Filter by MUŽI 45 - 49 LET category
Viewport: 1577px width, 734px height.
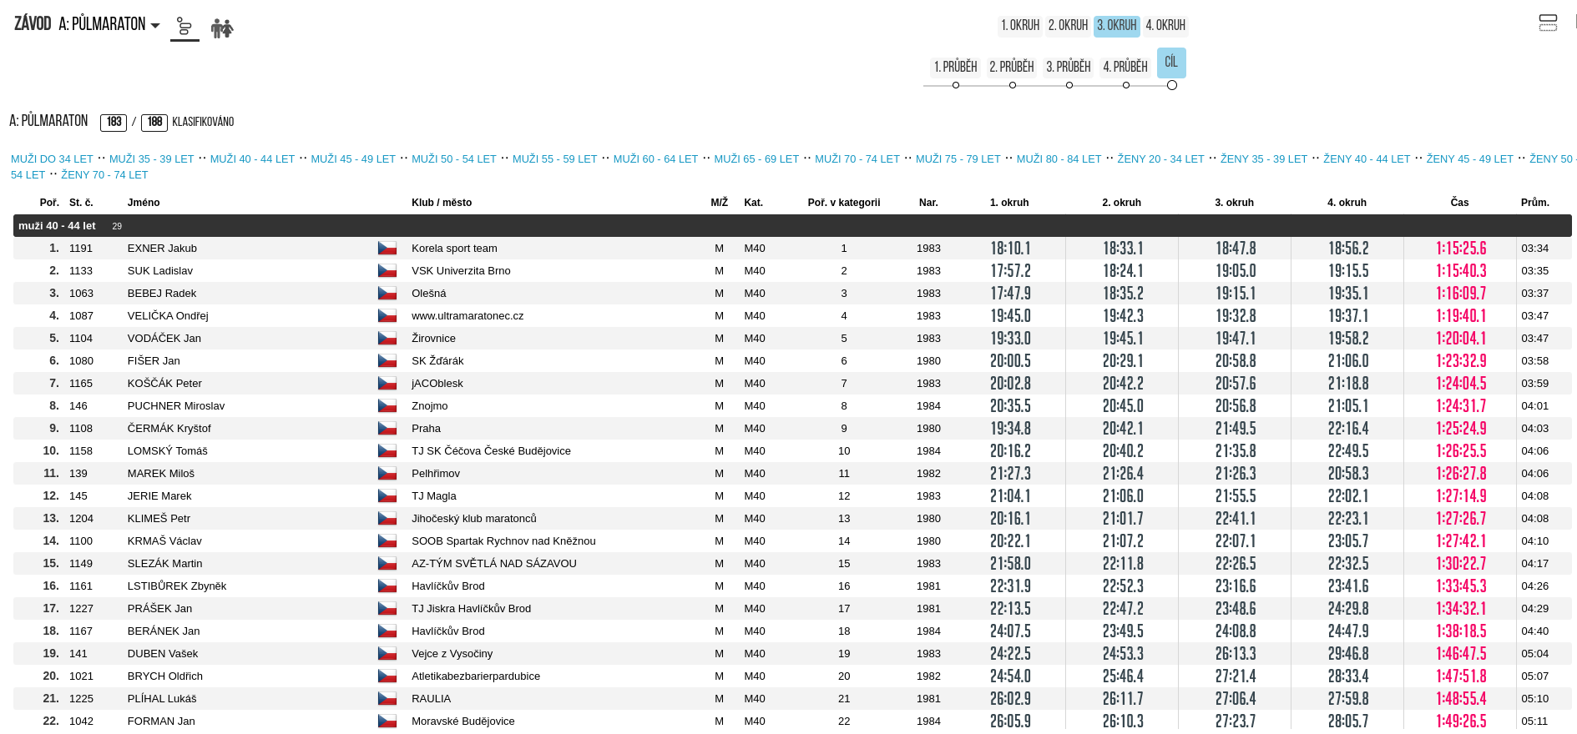353,159
